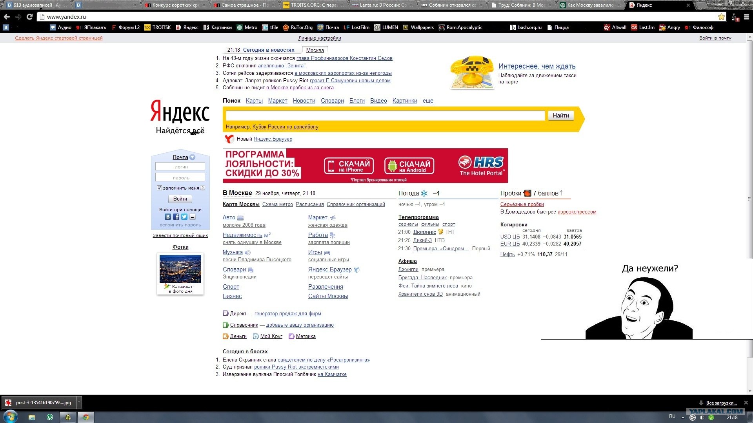This screenshot has height=423, width=753.
Task: Toggle the запомнить меня checkbox
Action: point(159,188)
